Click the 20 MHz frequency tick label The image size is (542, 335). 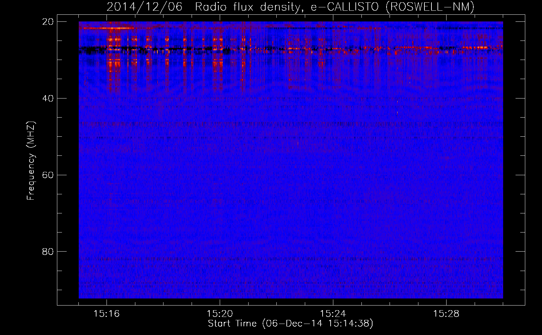point(48,22)
